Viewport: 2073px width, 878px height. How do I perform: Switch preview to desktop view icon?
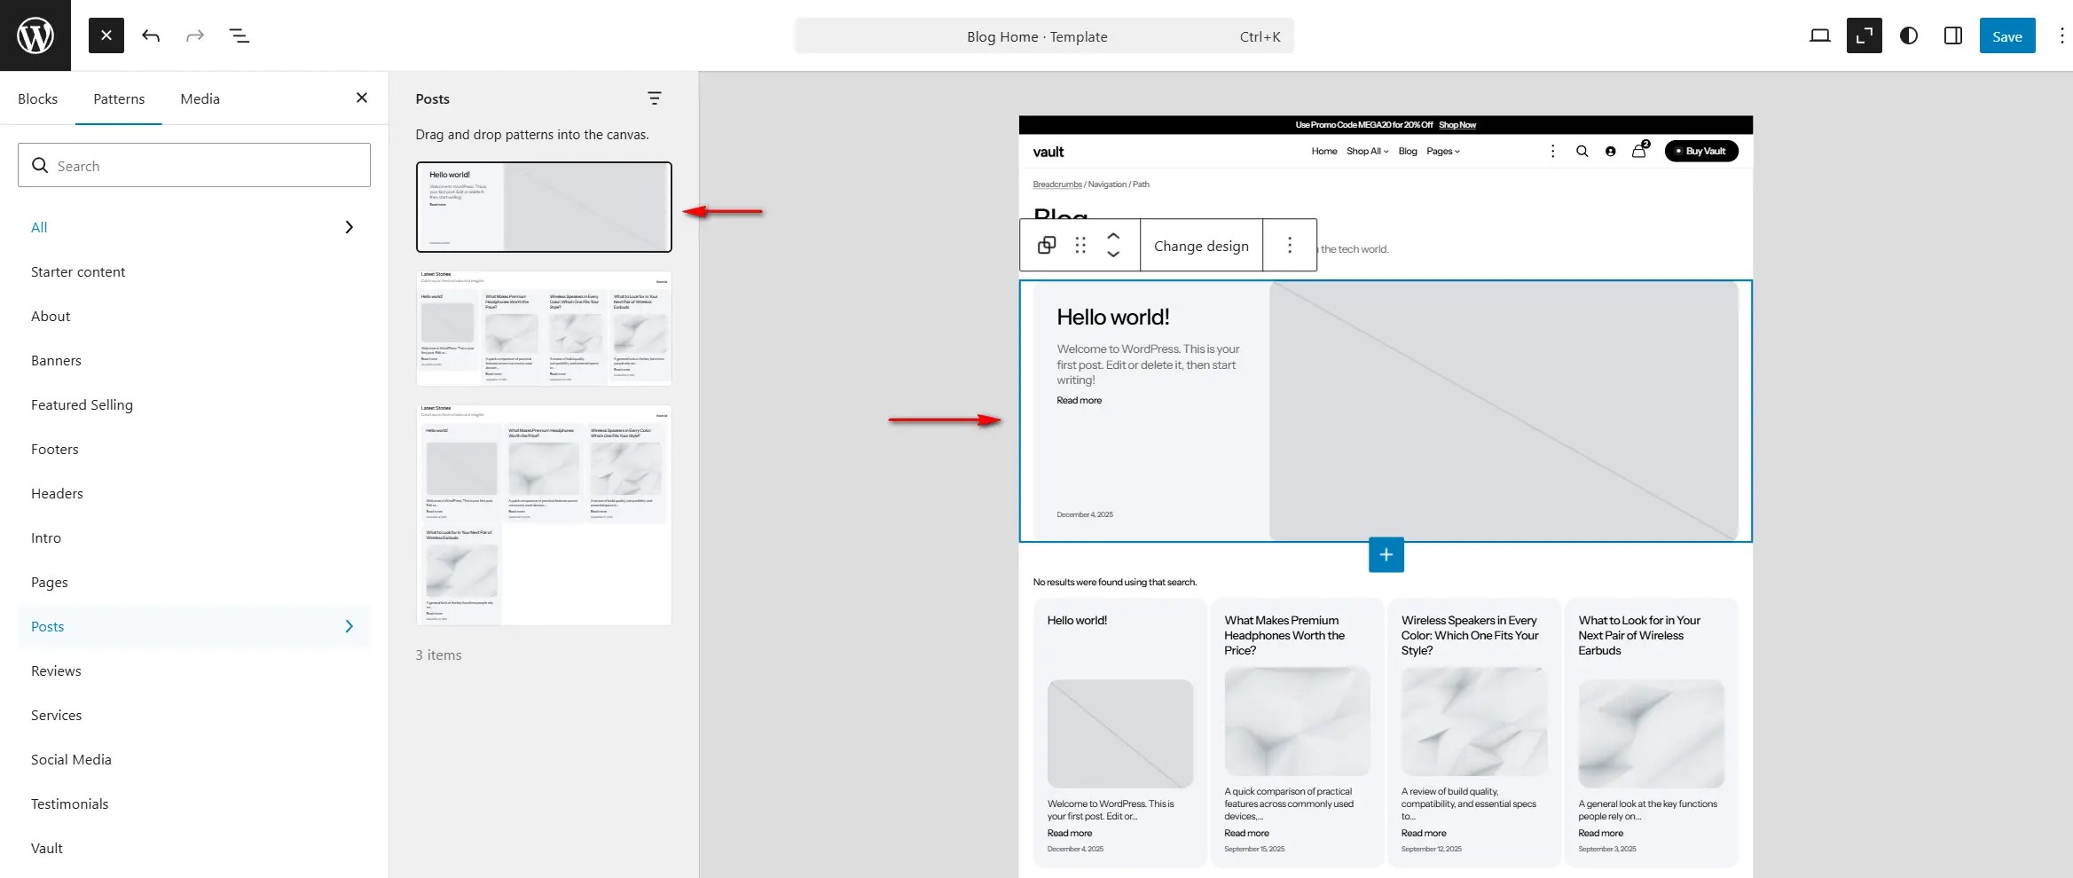pyautogui.click(x=1820, y=35)
